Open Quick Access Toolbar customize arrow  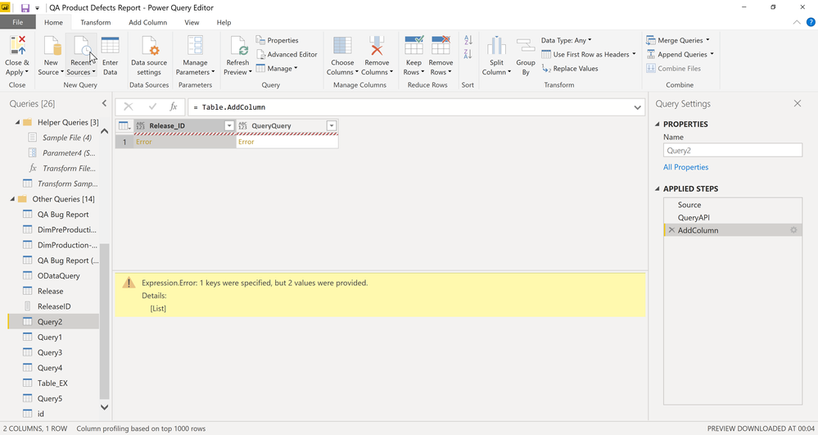pos(37,8)
